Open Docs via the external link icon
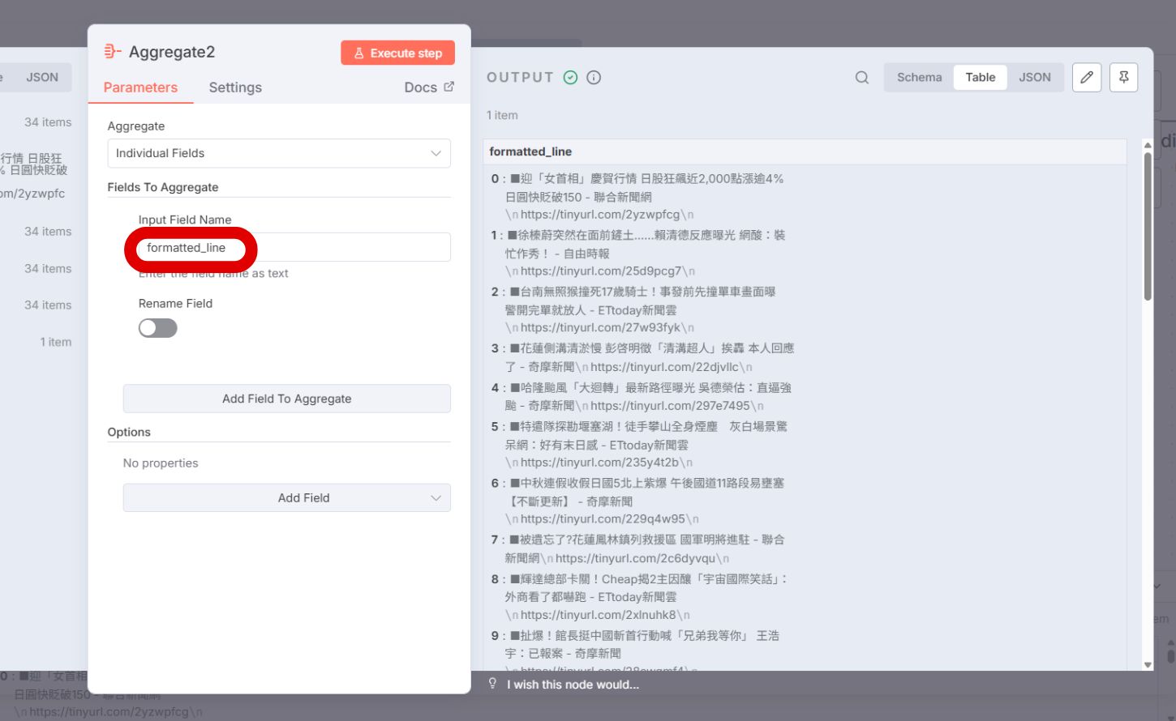 450,86
